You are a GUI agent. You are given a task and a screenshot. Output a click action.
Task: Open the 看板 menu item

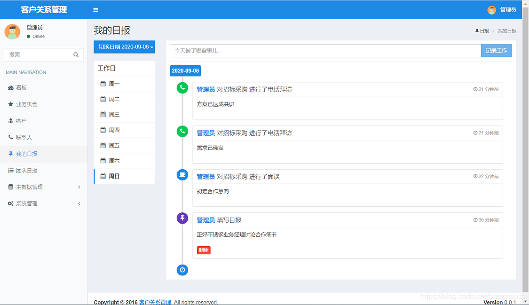click(44, 87)
